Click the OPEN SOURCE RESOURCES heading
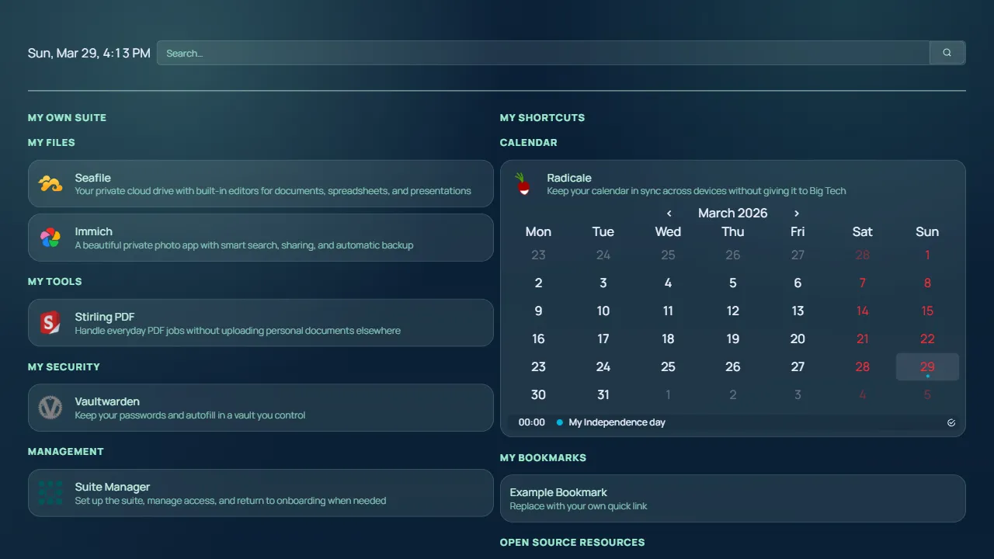This screenshot has width=994, height=559. [x=572, y=542]
